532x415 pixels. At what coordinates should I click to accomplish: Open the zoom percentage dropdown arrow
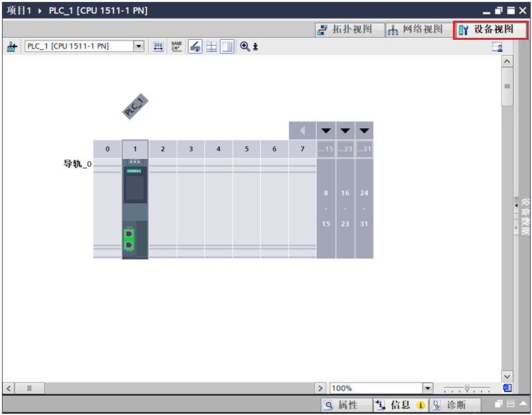point(428,388)
